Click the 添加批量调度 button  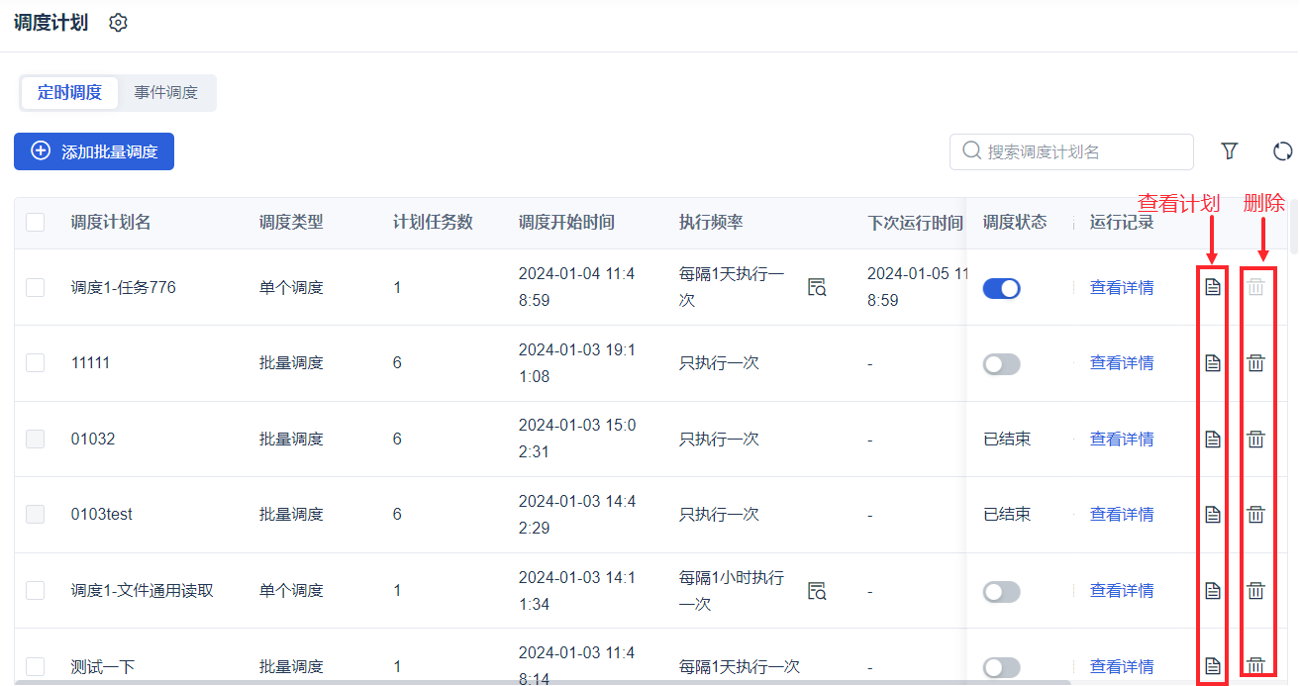coord(94,151)
